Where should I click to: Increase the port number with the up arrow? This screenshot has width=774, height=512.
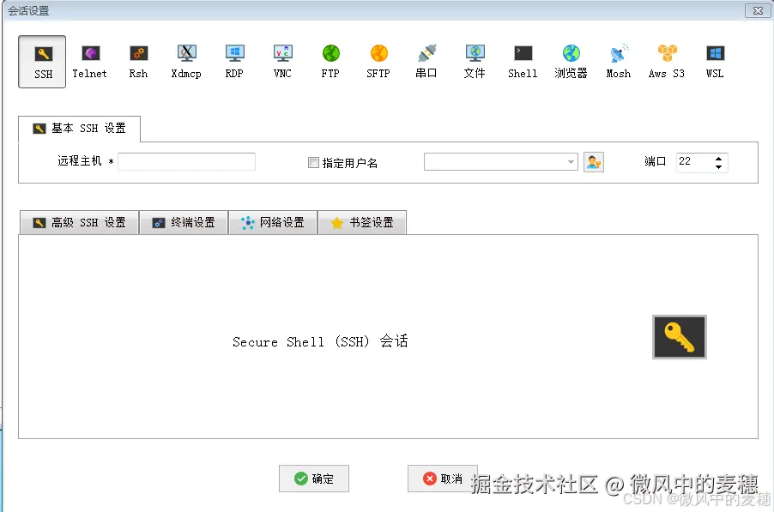(718, 157)
